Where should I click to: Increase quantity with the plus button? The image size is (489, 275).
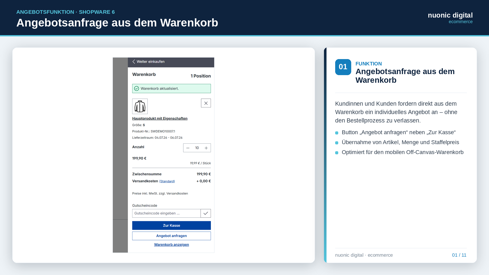[x=206, y=148]
